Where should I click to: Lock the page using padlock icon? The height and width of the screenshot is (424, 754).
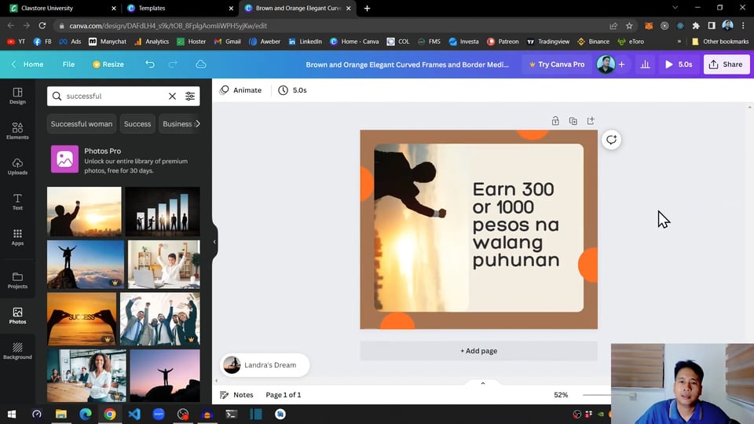[555, 121]
